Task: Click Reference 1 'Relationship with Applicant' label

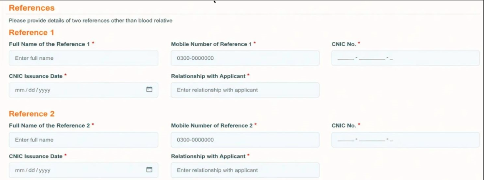Action: coord(208,76)
